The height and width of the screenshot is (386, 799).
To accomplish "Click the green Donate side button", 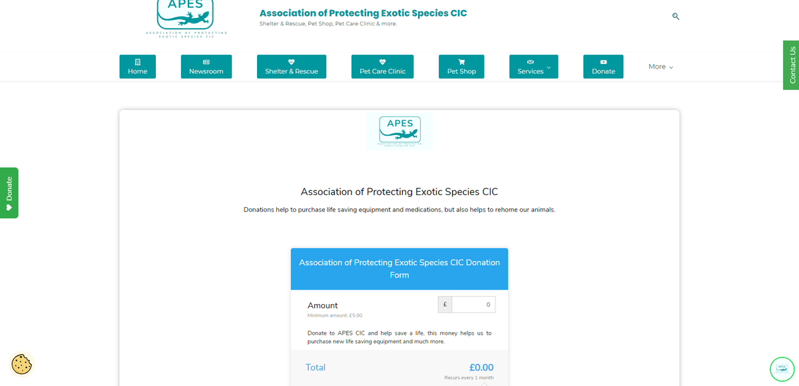I will pyautogui.click(x=9, y=193).
